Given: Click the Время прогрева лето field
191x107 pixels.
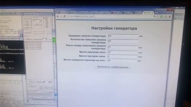Looking at the screenshot, I should coord(123,52).
